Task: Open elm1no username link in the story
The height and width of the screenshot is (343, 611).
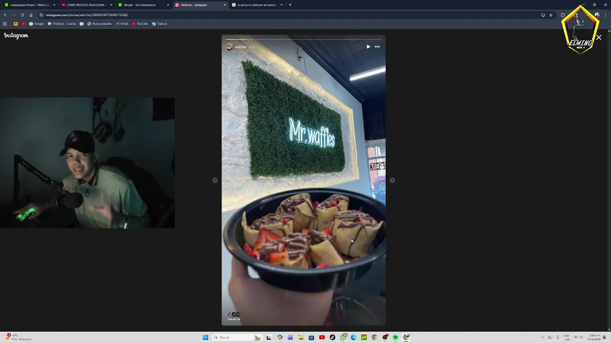Action: (x=240, y=47)
